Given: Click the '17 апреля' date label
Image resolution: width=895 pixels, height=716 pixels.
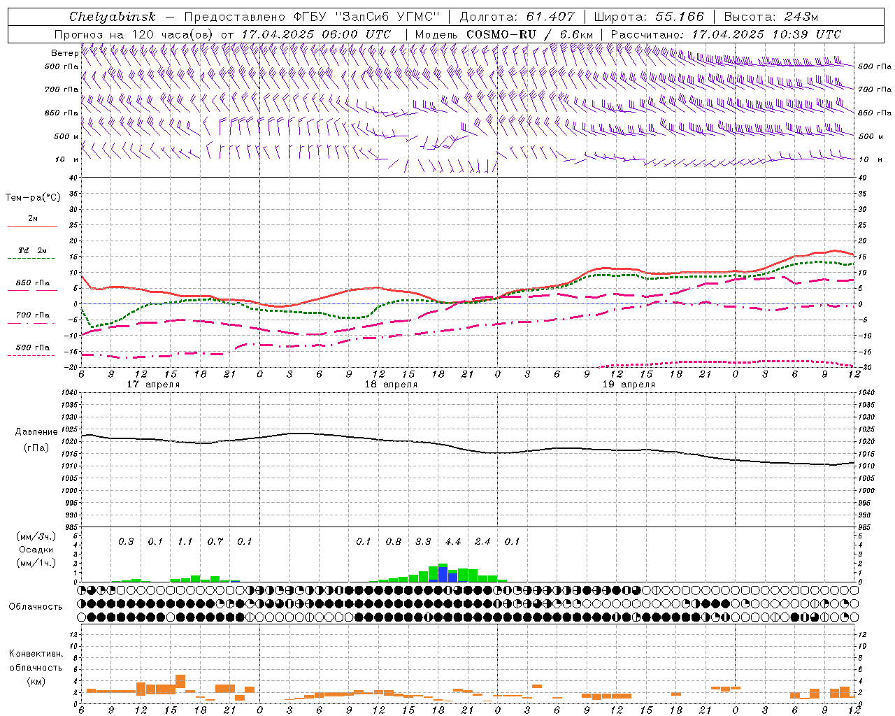Looking at the screenshot, I should [153, 385].
